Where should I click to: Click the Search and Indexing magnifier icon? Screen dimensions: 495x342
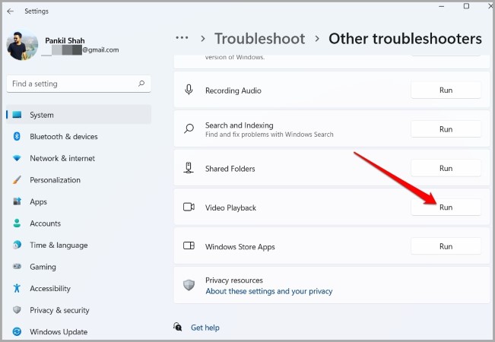tap(189, 128)
